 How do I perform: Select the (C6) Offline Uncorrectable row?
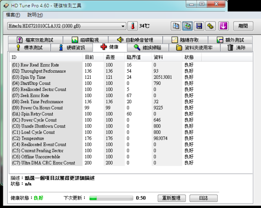(x=106, y=157)
